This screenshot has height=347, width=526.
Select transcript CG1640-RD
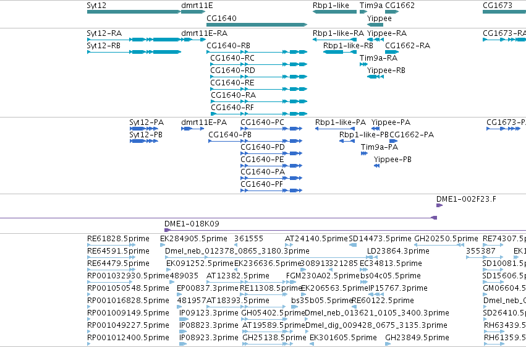pos(258,77)
